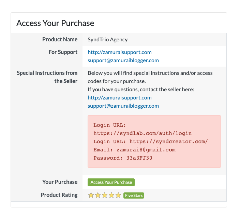This screenshot has width=240, height=216.
Task: Select the third rating star
Action: (105, 195)
